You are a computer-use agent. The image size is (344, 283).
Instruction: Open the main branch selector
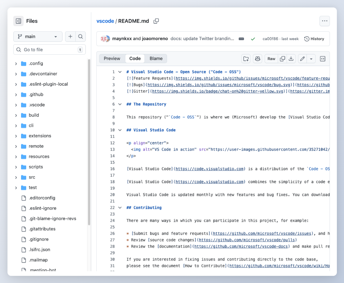pos(38,37)
